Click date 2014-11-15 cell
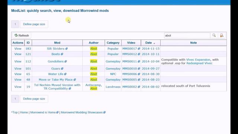This screenshot has width=238, height=134. point(151,49)
